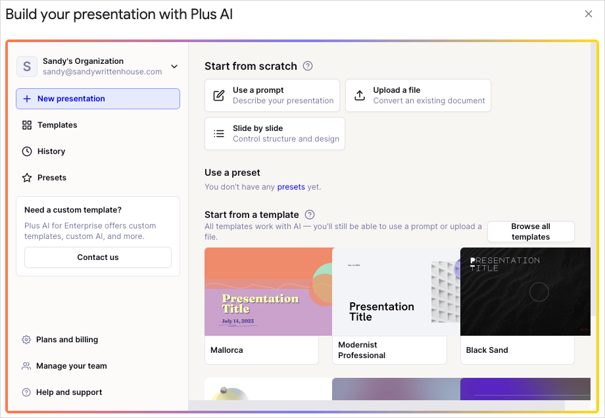Click the Black Sand name label

point(487,350)
